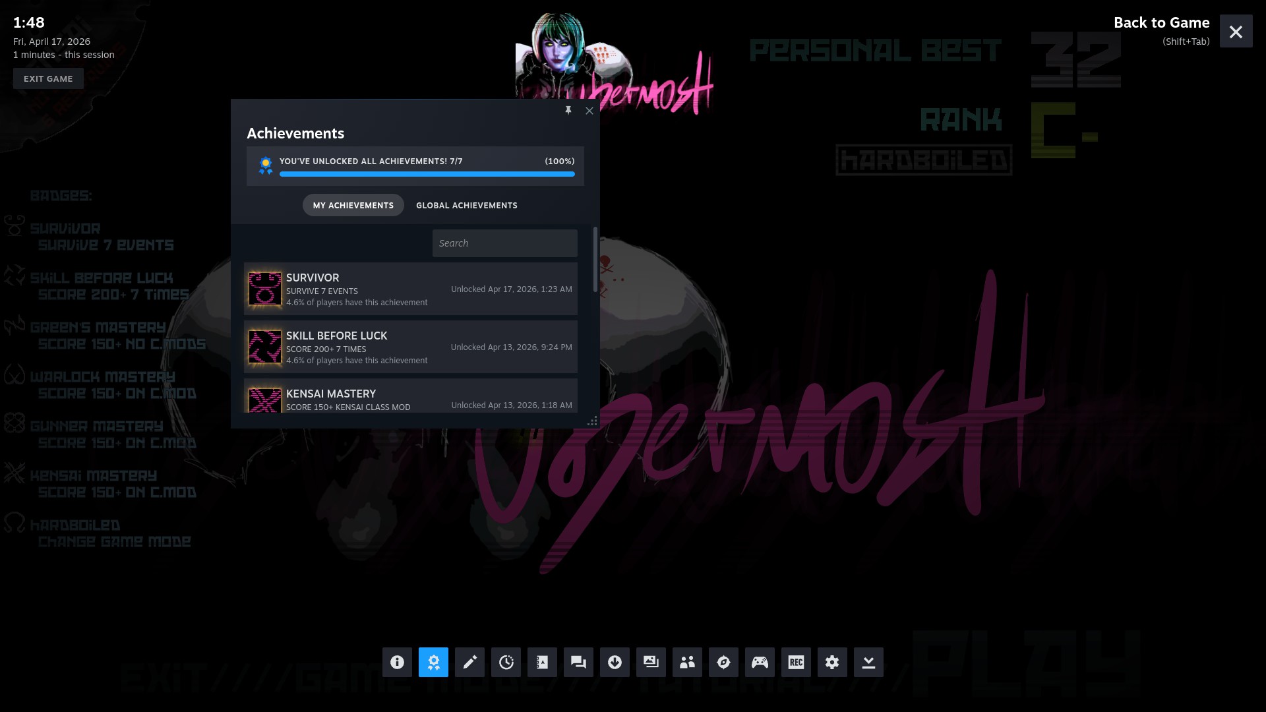1266x712 pixels.
Task: Open the Notes pencil icon
Action: [x=469, y=662]
